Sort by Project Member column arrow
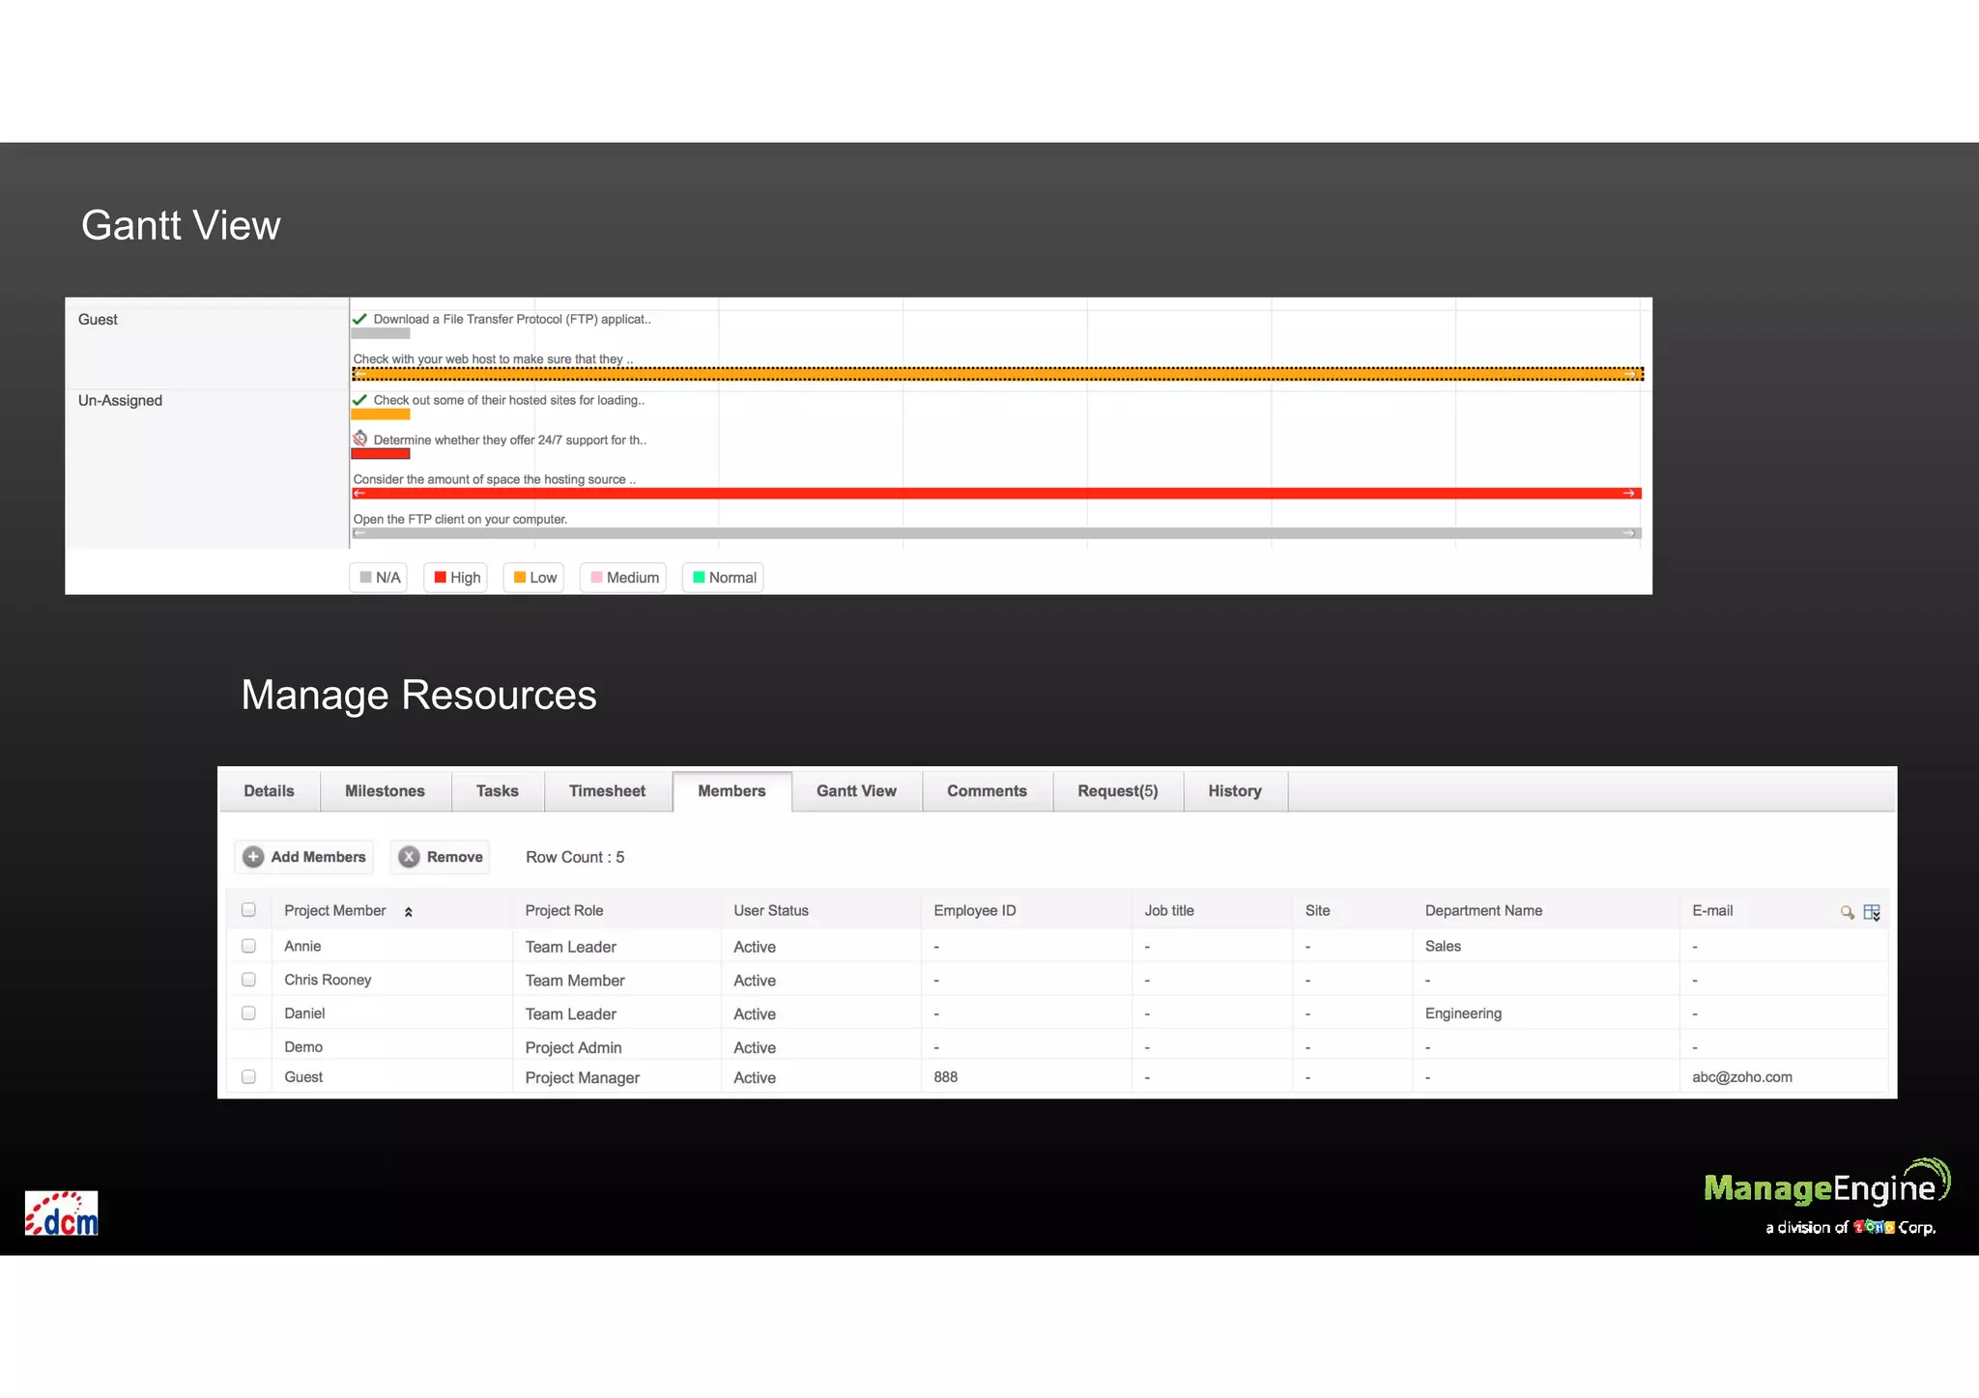The width and height of the screenshot is (1979, 1398). 409,912
